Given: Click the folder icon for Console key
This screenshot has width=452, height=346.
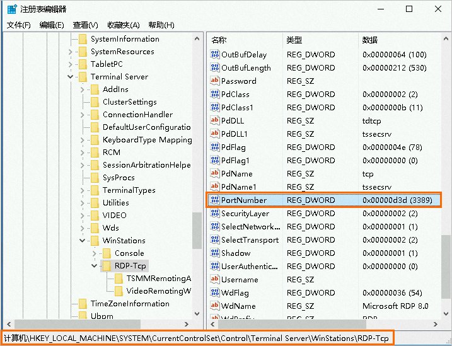Looking at the screenshot, I should (107, 253).
